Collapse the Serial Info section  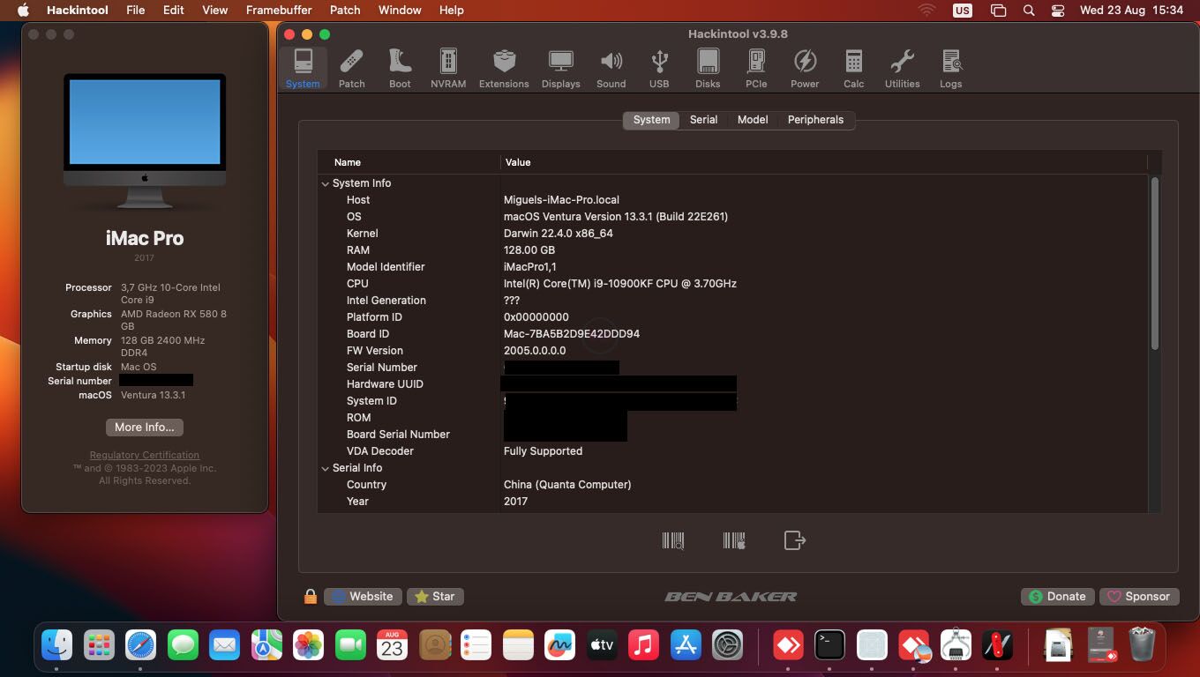pos(326,468)
